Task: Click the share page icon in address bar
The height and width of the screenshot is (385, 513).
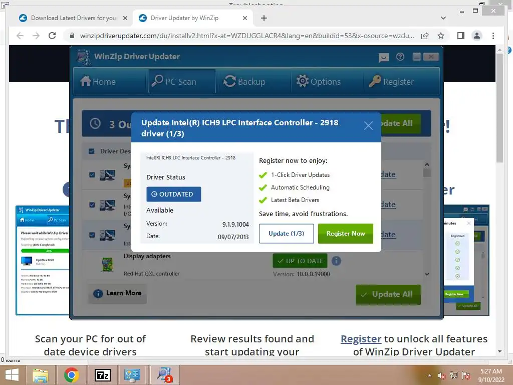Action: point(425,36)
